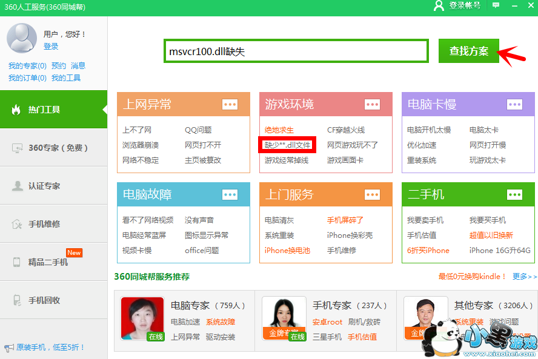Screen dimensions: 538x359
Task: Expand the 上网异常 category more button
Action: [230, 105]
